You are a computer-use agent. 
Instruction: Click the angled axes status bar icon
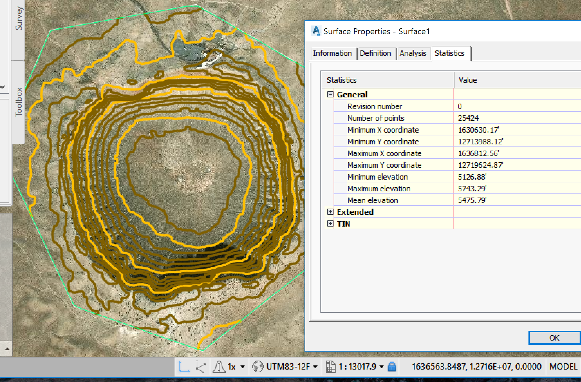coord(200,366)
